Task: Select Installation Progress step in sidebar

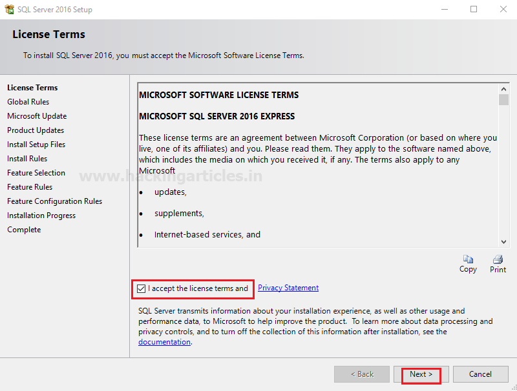Action: click(x=41, y=216)
